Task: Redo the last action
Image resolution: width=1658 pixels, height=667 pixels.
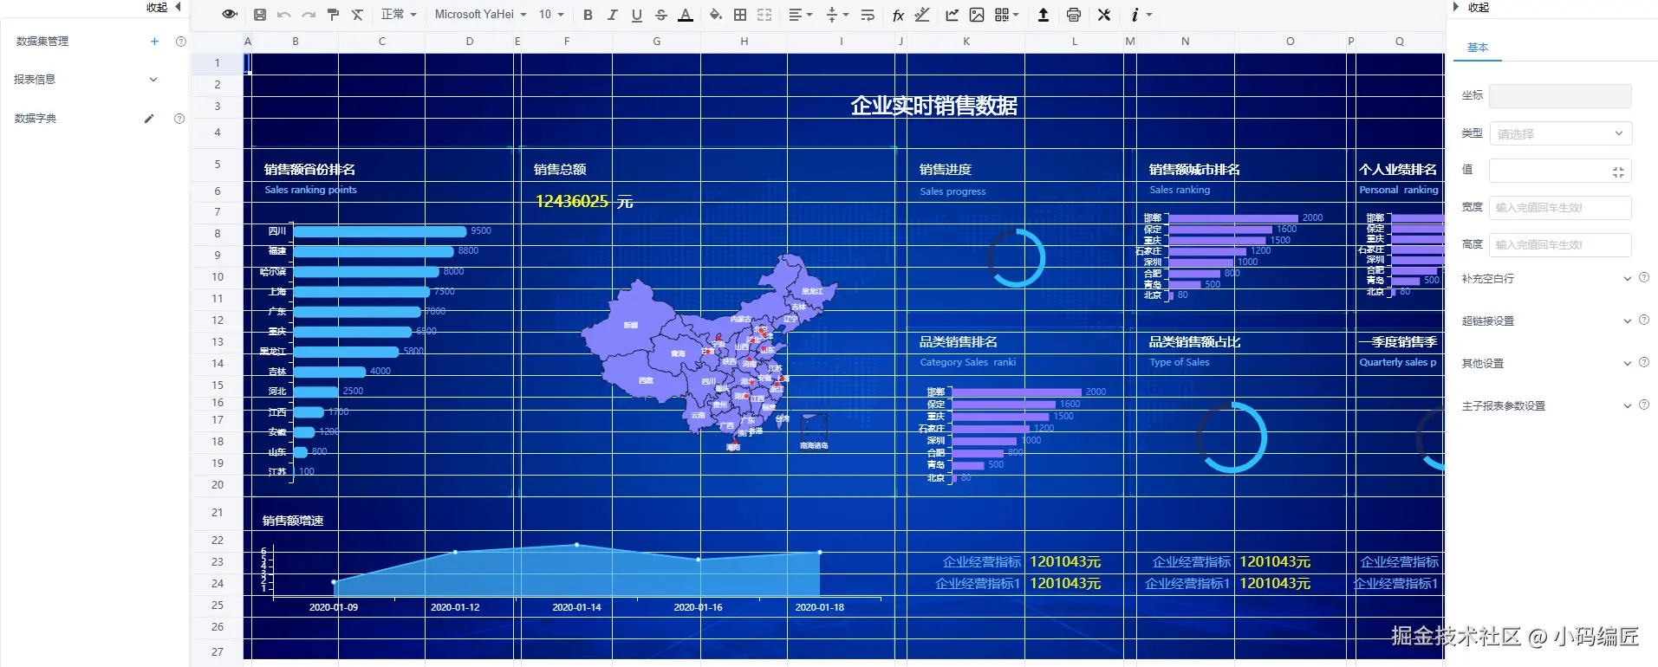Action: click(308, 15)
